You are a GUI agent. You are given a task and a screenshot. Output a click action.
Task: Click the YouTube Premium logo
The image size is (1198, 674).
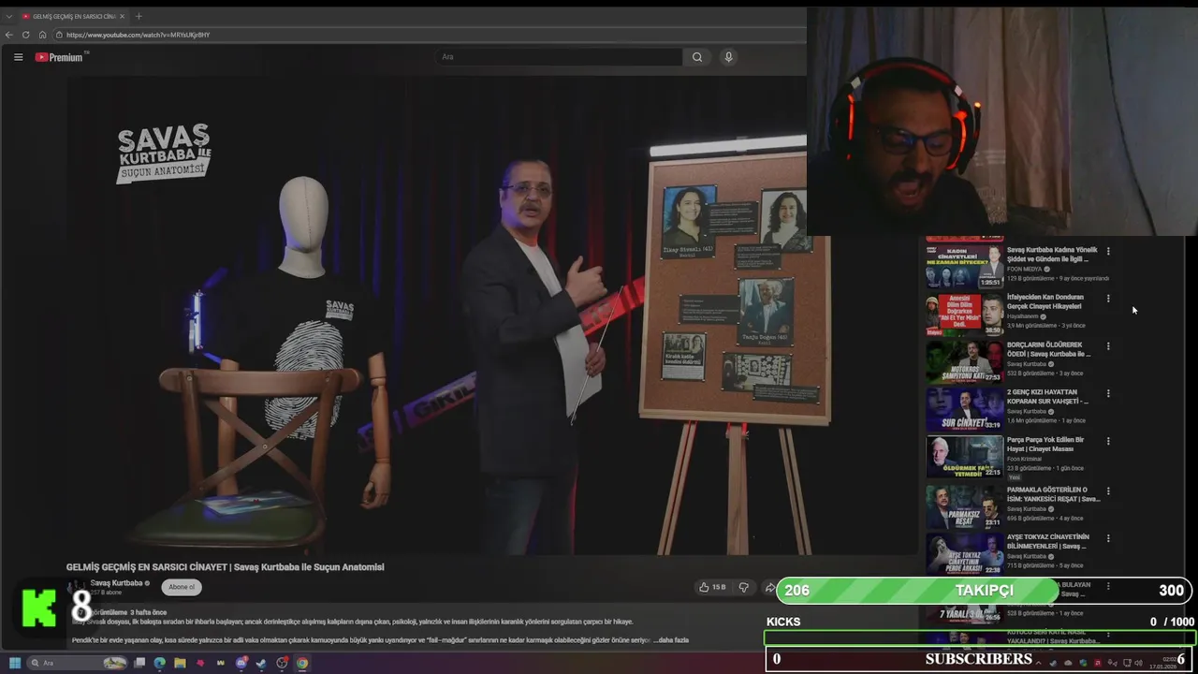click(x=60, y=57)
